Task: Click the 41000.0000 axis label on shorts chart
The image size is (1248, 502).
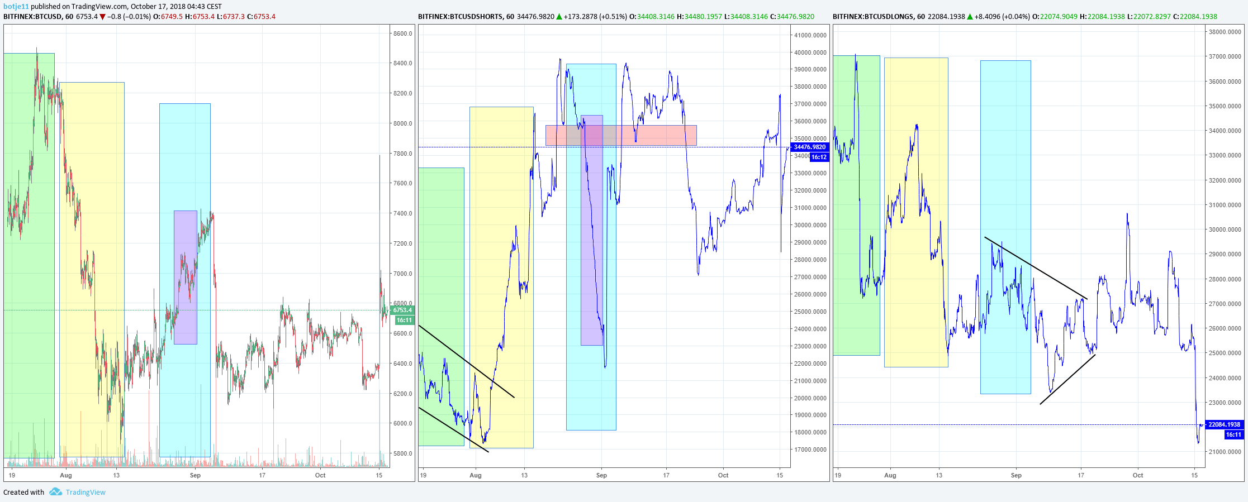Action: point(810,35)
